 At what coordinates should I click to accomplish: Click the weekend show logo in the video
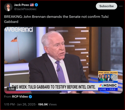18,30
